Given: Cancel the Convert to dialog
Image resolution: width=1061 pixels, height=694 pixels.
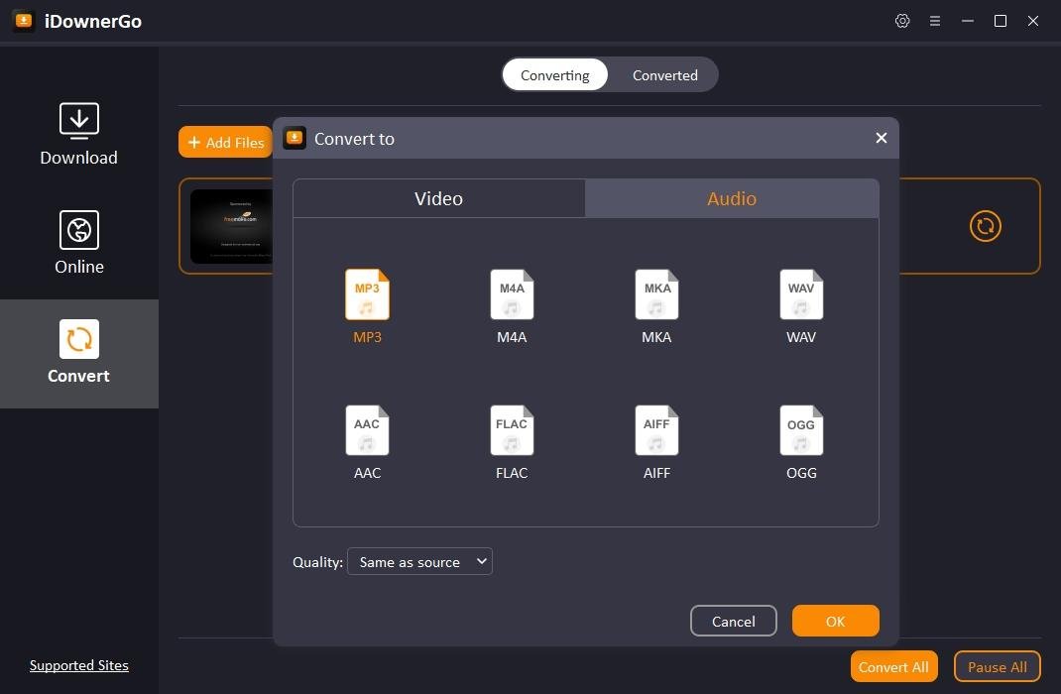Looking at the screenshot, I should pyautogui.click(x=733, y=622).
